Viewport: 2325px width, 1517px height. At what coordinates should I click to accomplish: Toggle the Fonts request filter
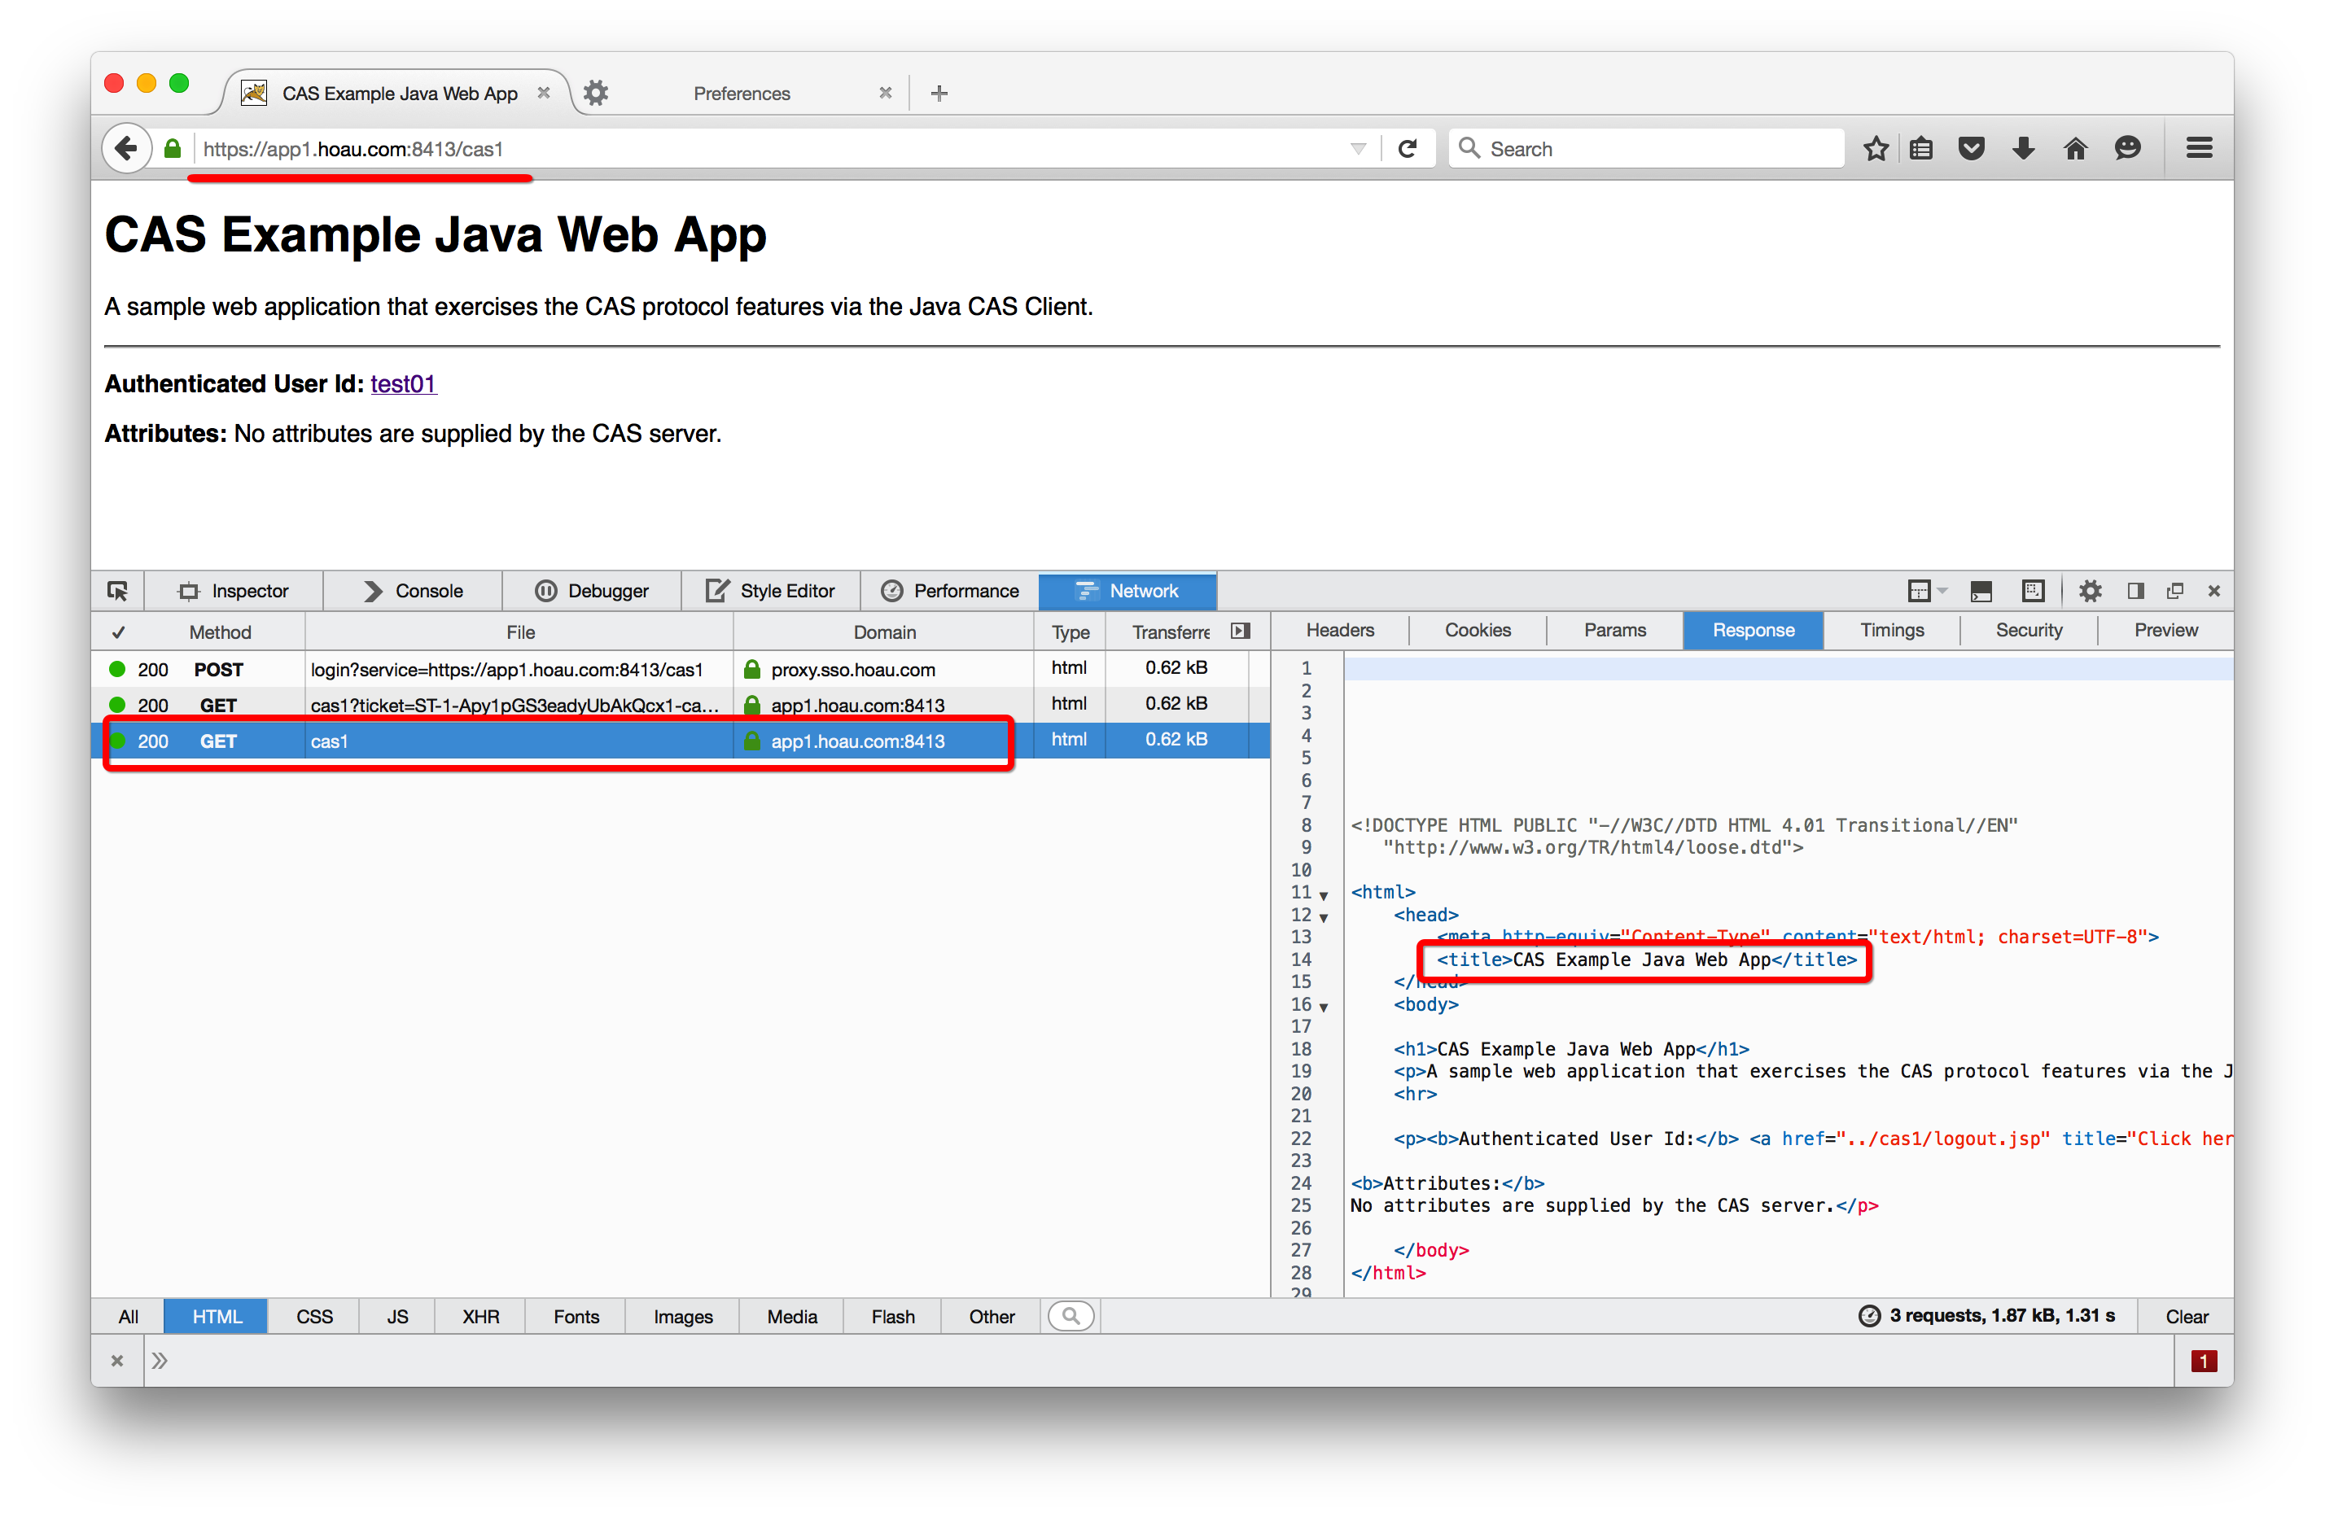(x=576, y=1316)
